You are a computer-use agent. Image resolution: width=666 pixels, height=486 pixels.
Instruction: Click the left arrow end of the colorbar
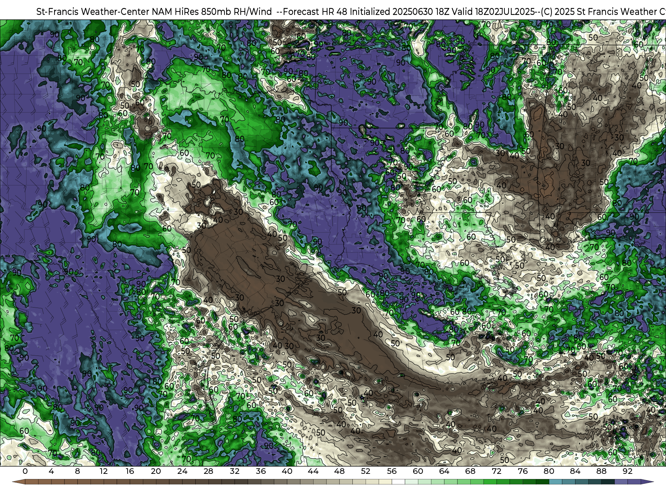click(18, 482)
